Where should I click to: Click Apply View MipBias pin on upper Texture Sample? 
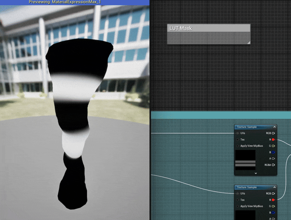[238, 146]
